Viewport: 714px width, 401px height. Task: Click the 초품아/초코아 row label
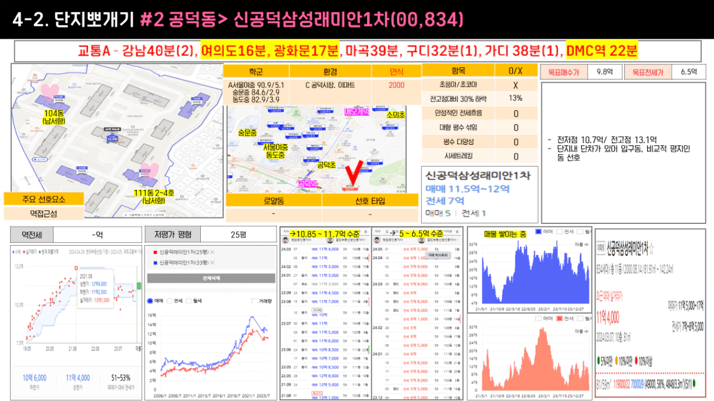click(x=458, y=85)
